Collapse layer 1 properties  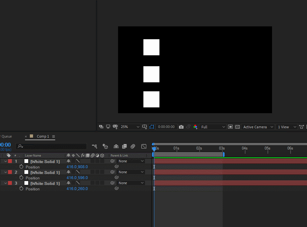pyautogui.click(x=6, y=161)
